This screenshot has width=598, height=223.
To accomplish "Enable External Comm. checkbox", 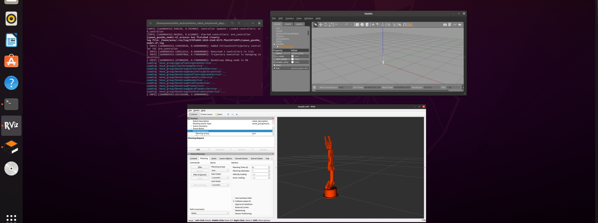I will pyautogui.click(x=234, y=207).
